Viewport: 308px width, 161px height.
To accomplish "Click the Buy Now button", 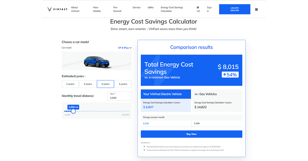I will pos(192,134).
